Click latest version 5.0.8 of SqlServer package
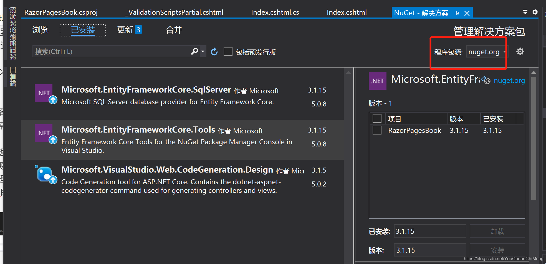The image size is (546, 264). click(319, 104)
